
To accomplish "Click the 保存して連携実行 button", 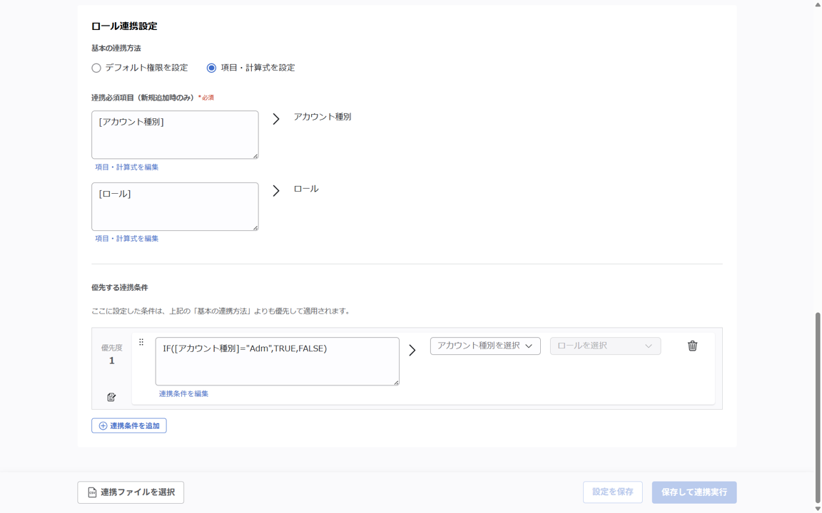I will [x=694, y=492].
